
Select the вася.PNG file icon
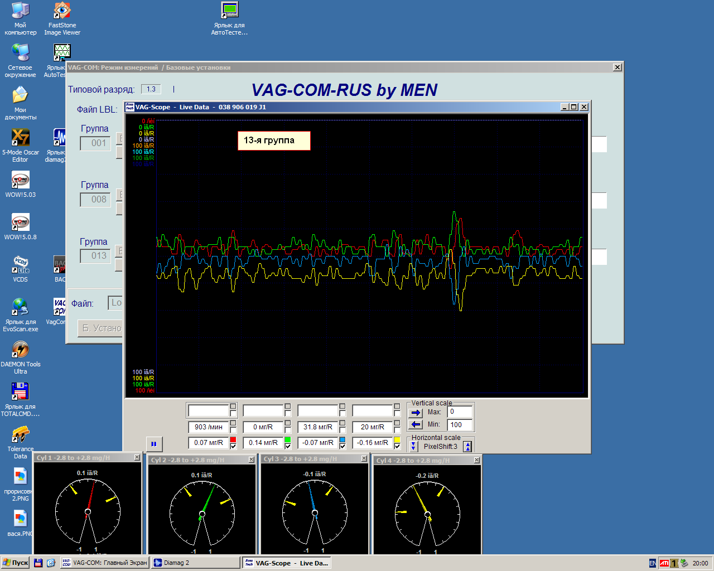pos(21,524)
